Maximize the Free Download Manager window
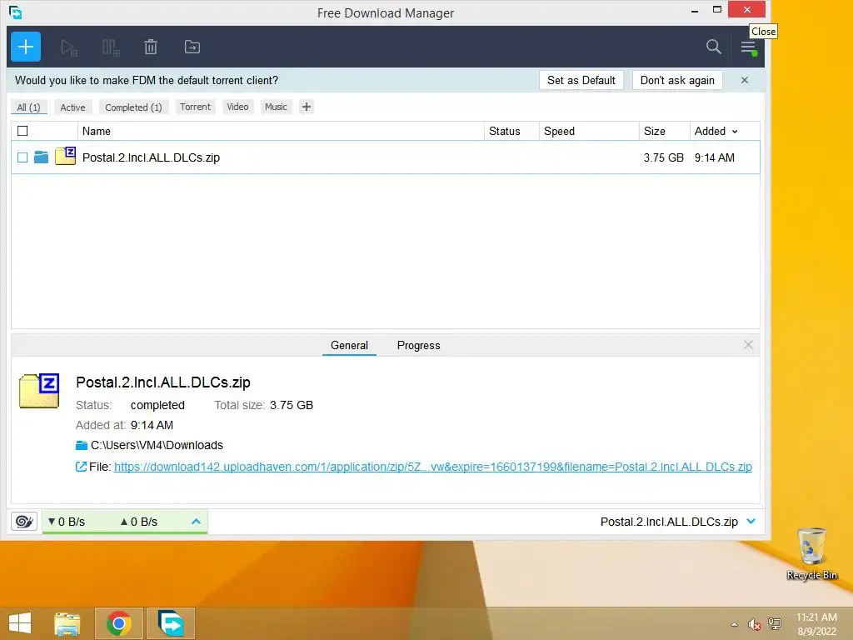The height and width of the screenshot is (640, 853). pos(717,9)
